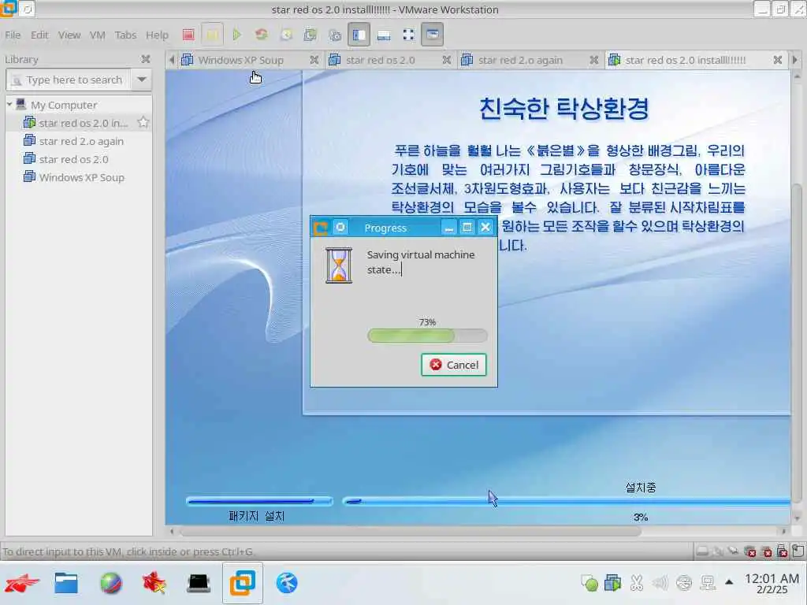Click the Take Snapshot clock icon
The image size is (807, 605).
286,35
